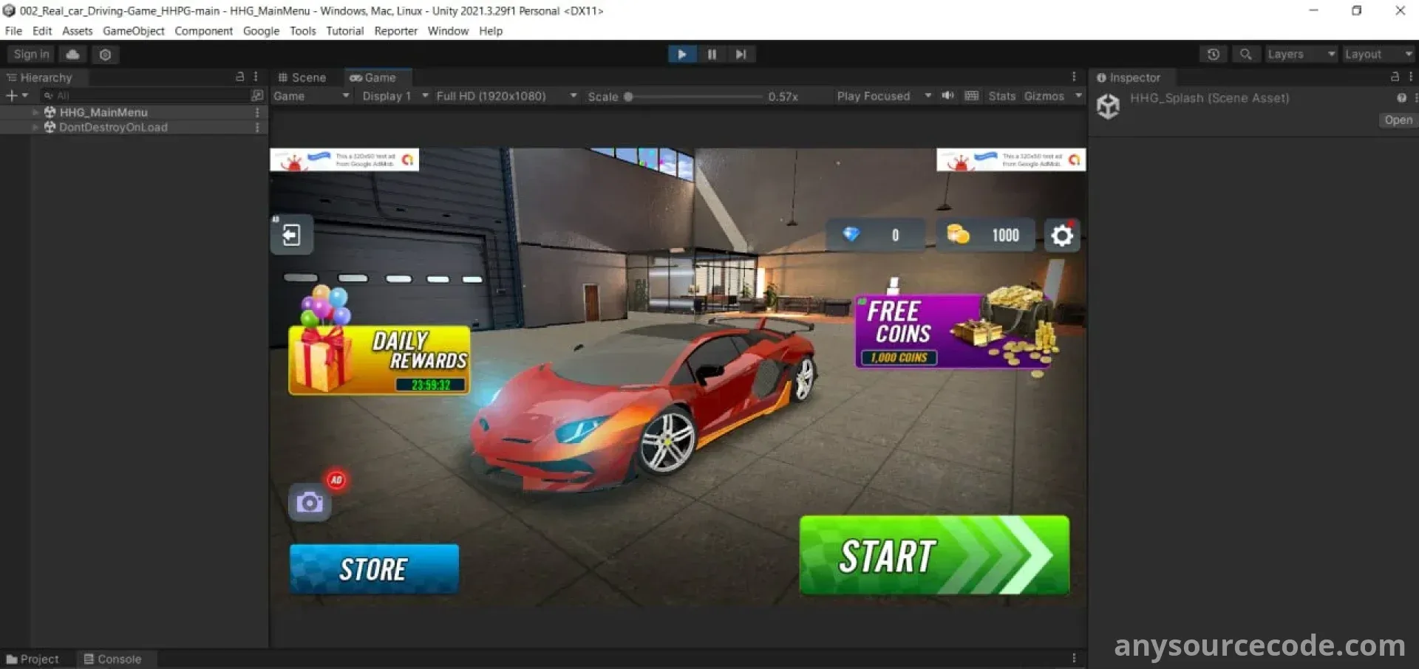Open the Full HD resolution dropdown
1419x669 pixels.
[506, 96]
